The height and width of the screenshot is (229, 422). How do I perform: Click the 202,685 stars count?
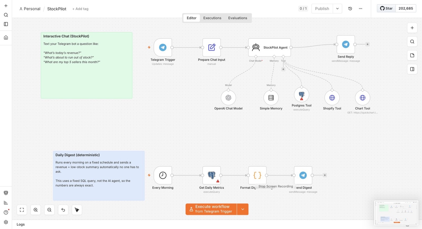pyautogui.click(x=406, y=8)
